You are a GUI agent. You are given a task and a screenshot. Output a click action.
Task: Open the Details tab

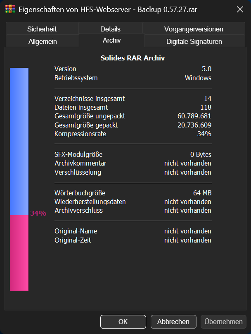point(110,29)
